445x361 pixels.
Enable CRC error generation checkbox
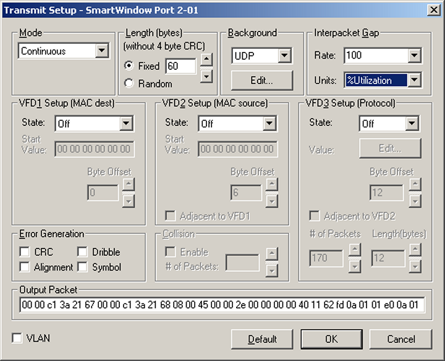(x=25, y=252)
